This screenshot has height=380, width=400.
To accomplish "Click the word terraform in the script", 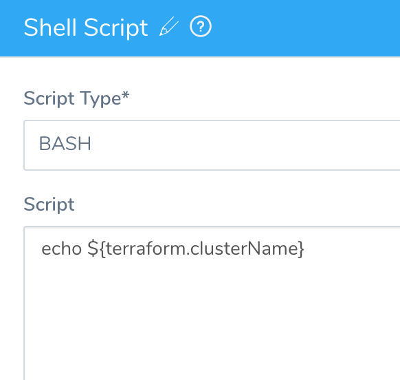I will (x=146, y=249).
